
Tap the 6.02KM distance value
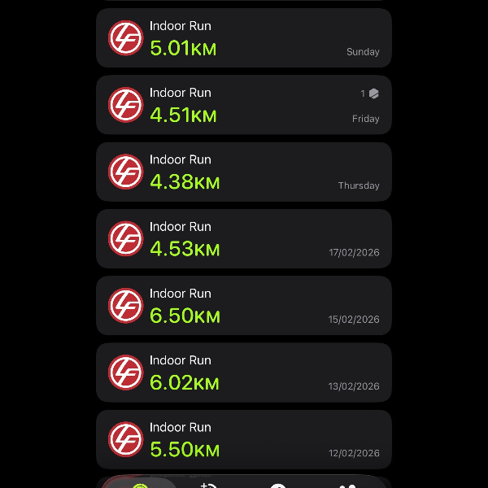pyautogui.click(x=185, y=381)
